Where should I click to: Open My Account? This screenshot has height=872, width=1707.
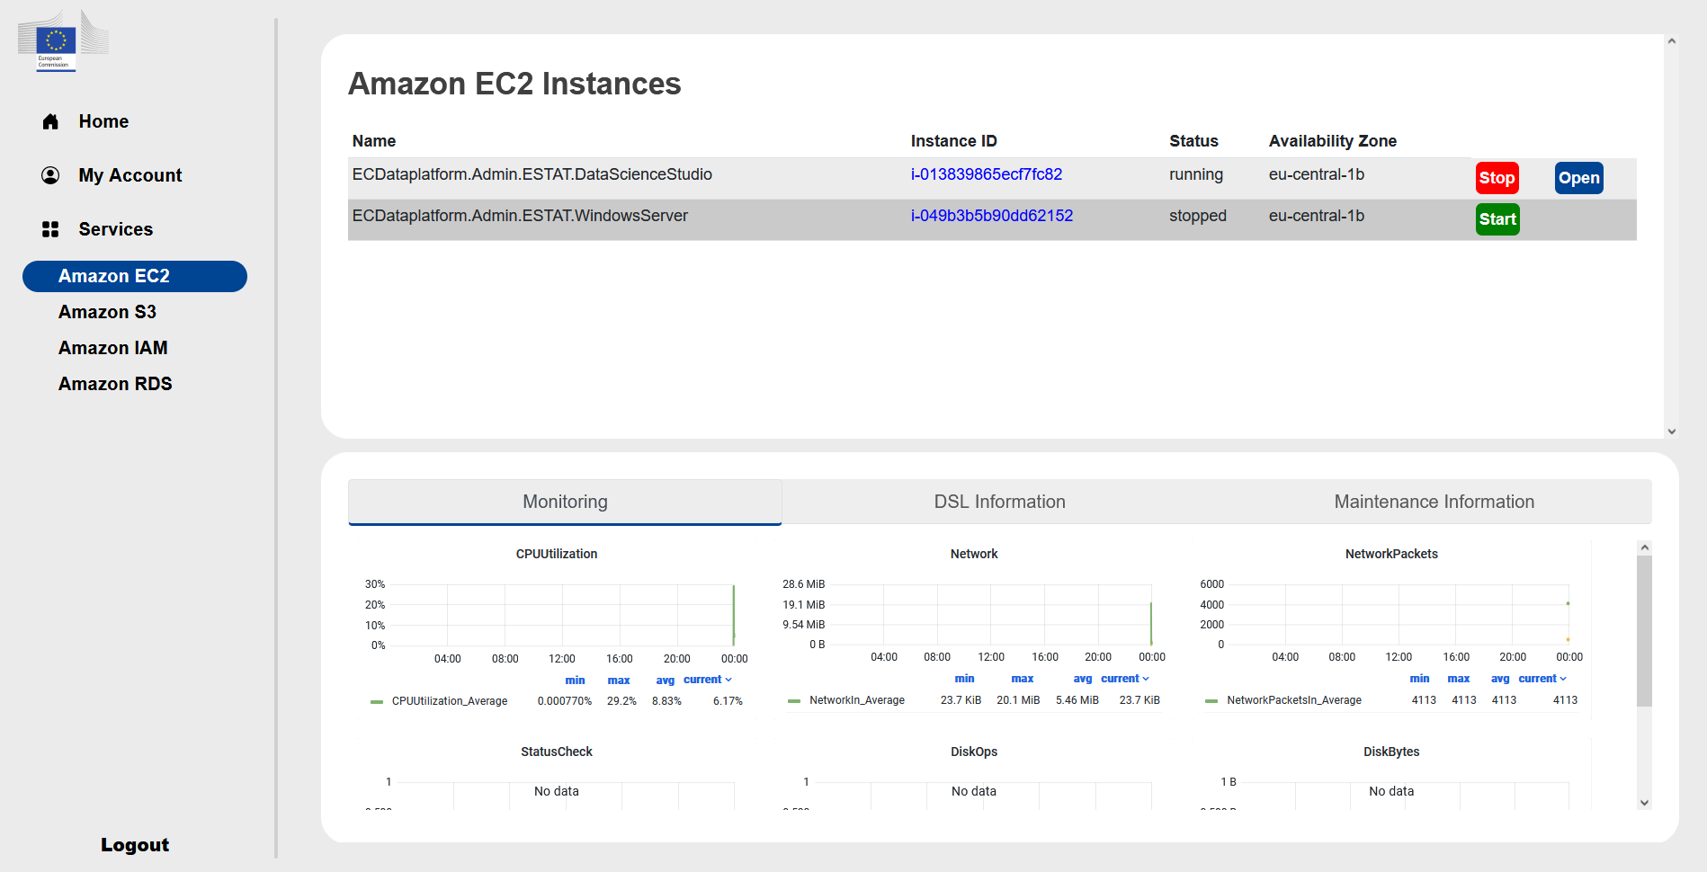point(130,175)
